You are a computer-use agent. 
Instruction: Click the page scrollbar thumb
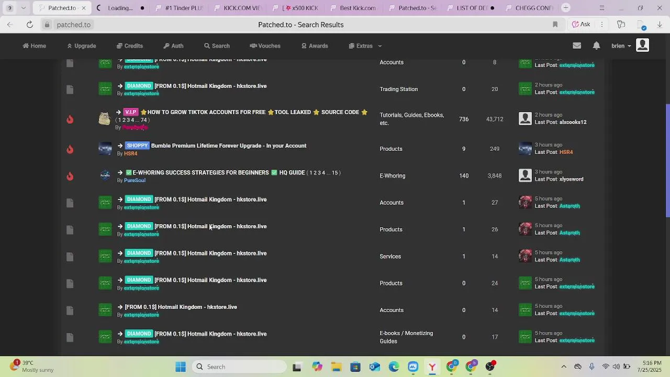667,161
